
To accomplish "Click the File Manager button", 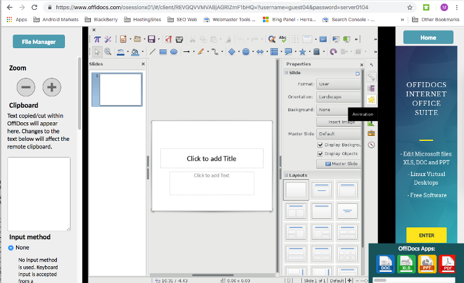I will click(38, 42).
